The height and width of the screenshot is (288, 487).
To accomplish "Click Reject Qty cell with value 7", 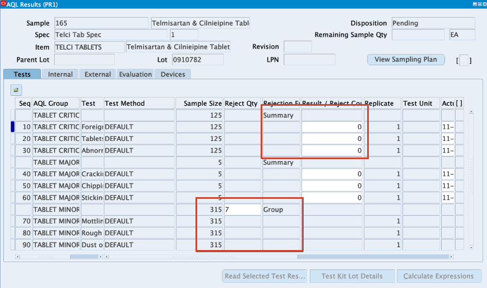I will pos(242,210).
